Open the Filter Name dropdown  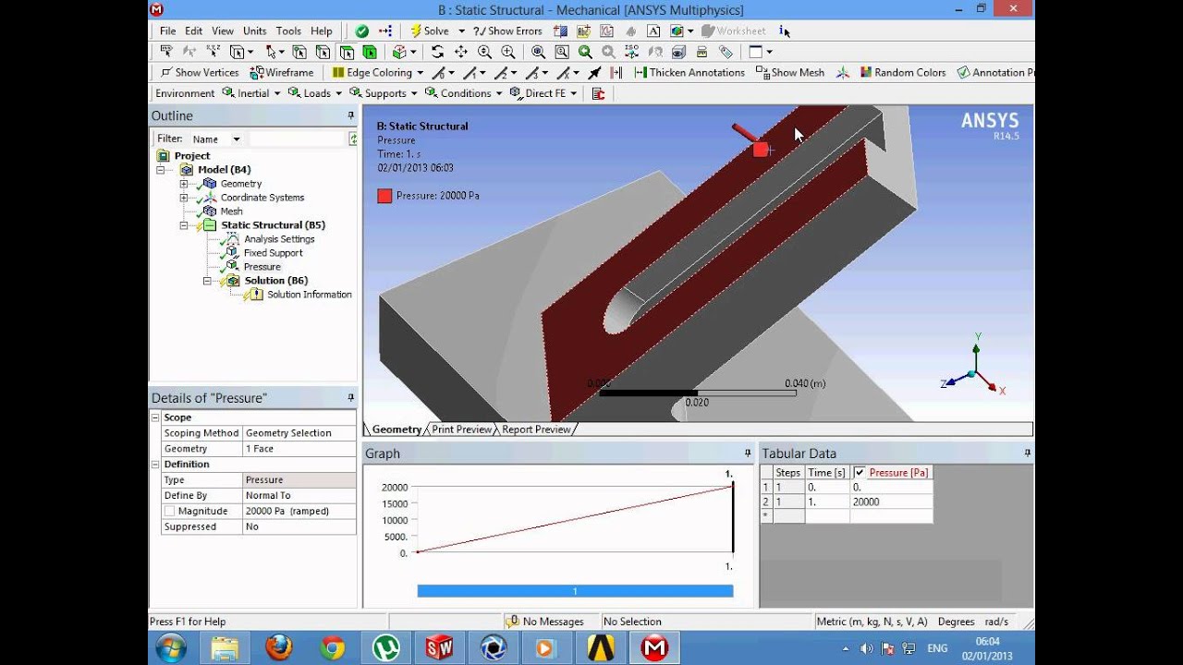click(x=237, y=139)
